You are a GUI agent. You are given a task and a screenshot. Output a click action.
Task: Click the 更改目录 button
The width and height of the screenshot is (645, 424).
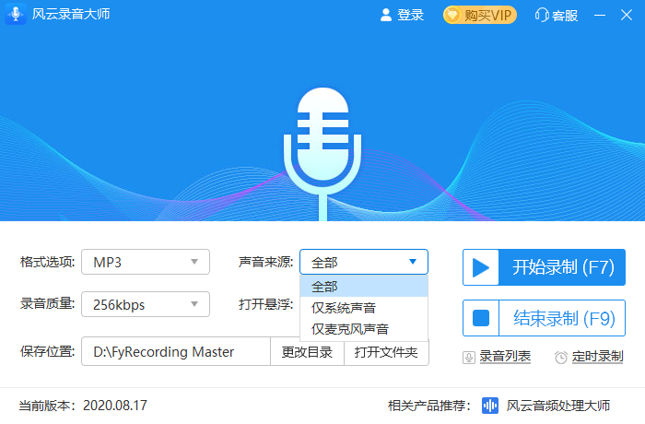(x=307, y=352)
